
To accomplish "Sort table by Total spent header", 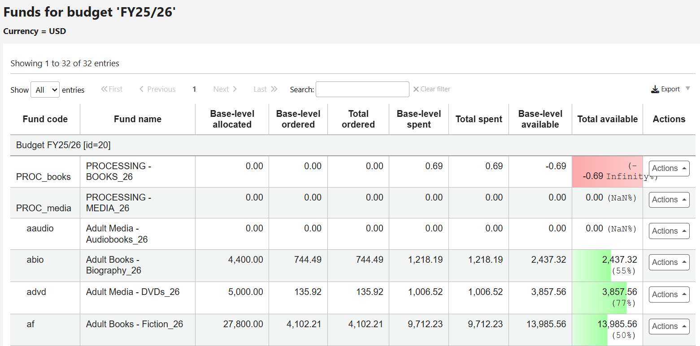I will tap(478, 119).
